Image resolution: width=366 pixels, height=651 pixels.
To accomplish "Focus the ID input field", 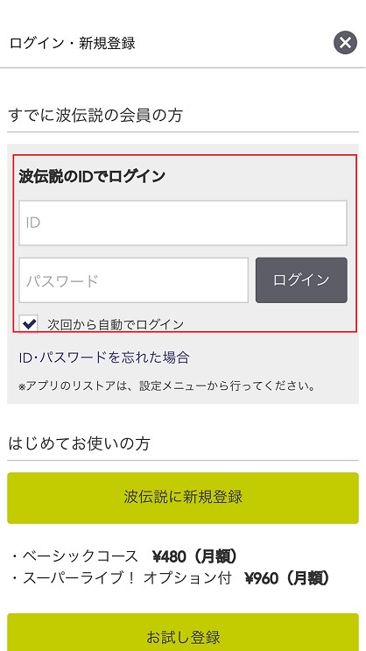I will (183, 223).
